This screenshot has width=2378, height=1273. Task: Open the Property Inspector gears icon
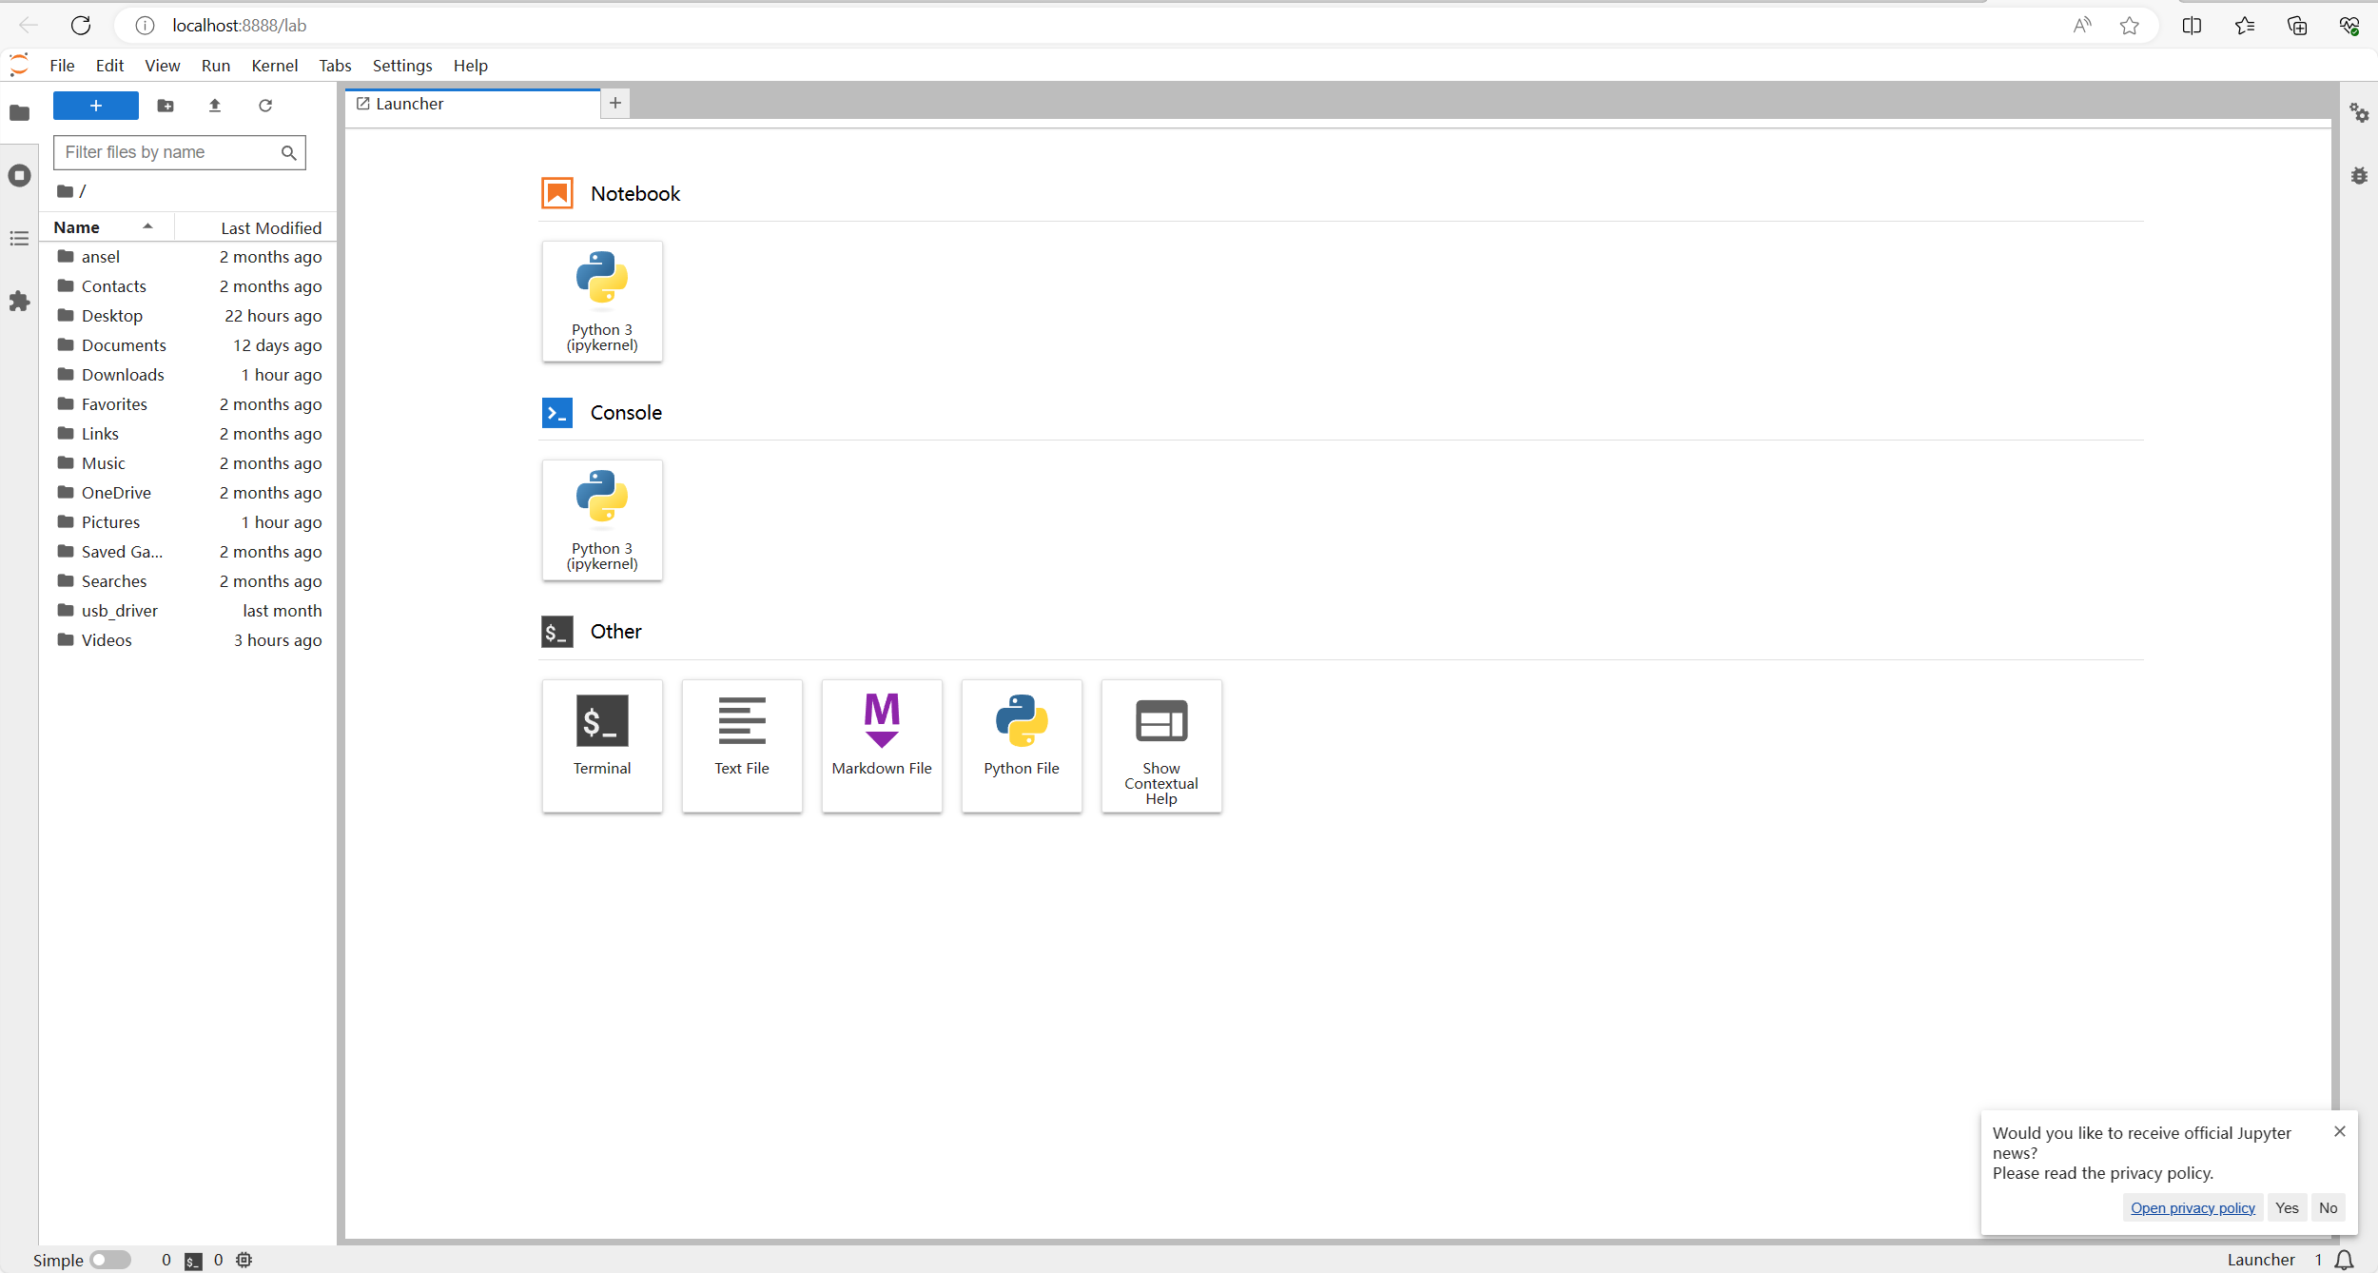pos(2359,113)
